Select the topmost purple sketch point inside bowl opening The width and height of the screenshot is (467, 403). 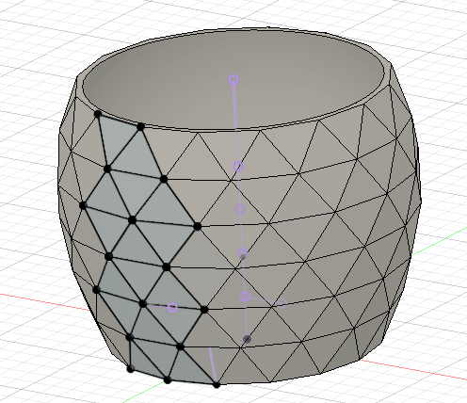click(x=233, y=80)
